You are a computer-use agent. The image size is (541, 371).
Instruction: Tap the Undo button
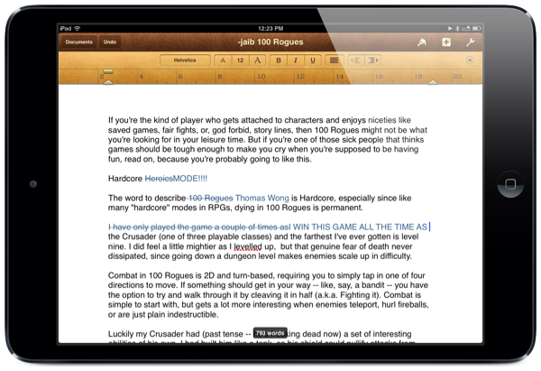click(x=110, y=42)
